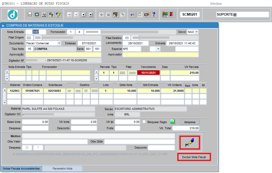Go to the previous record

pos(76,15)
